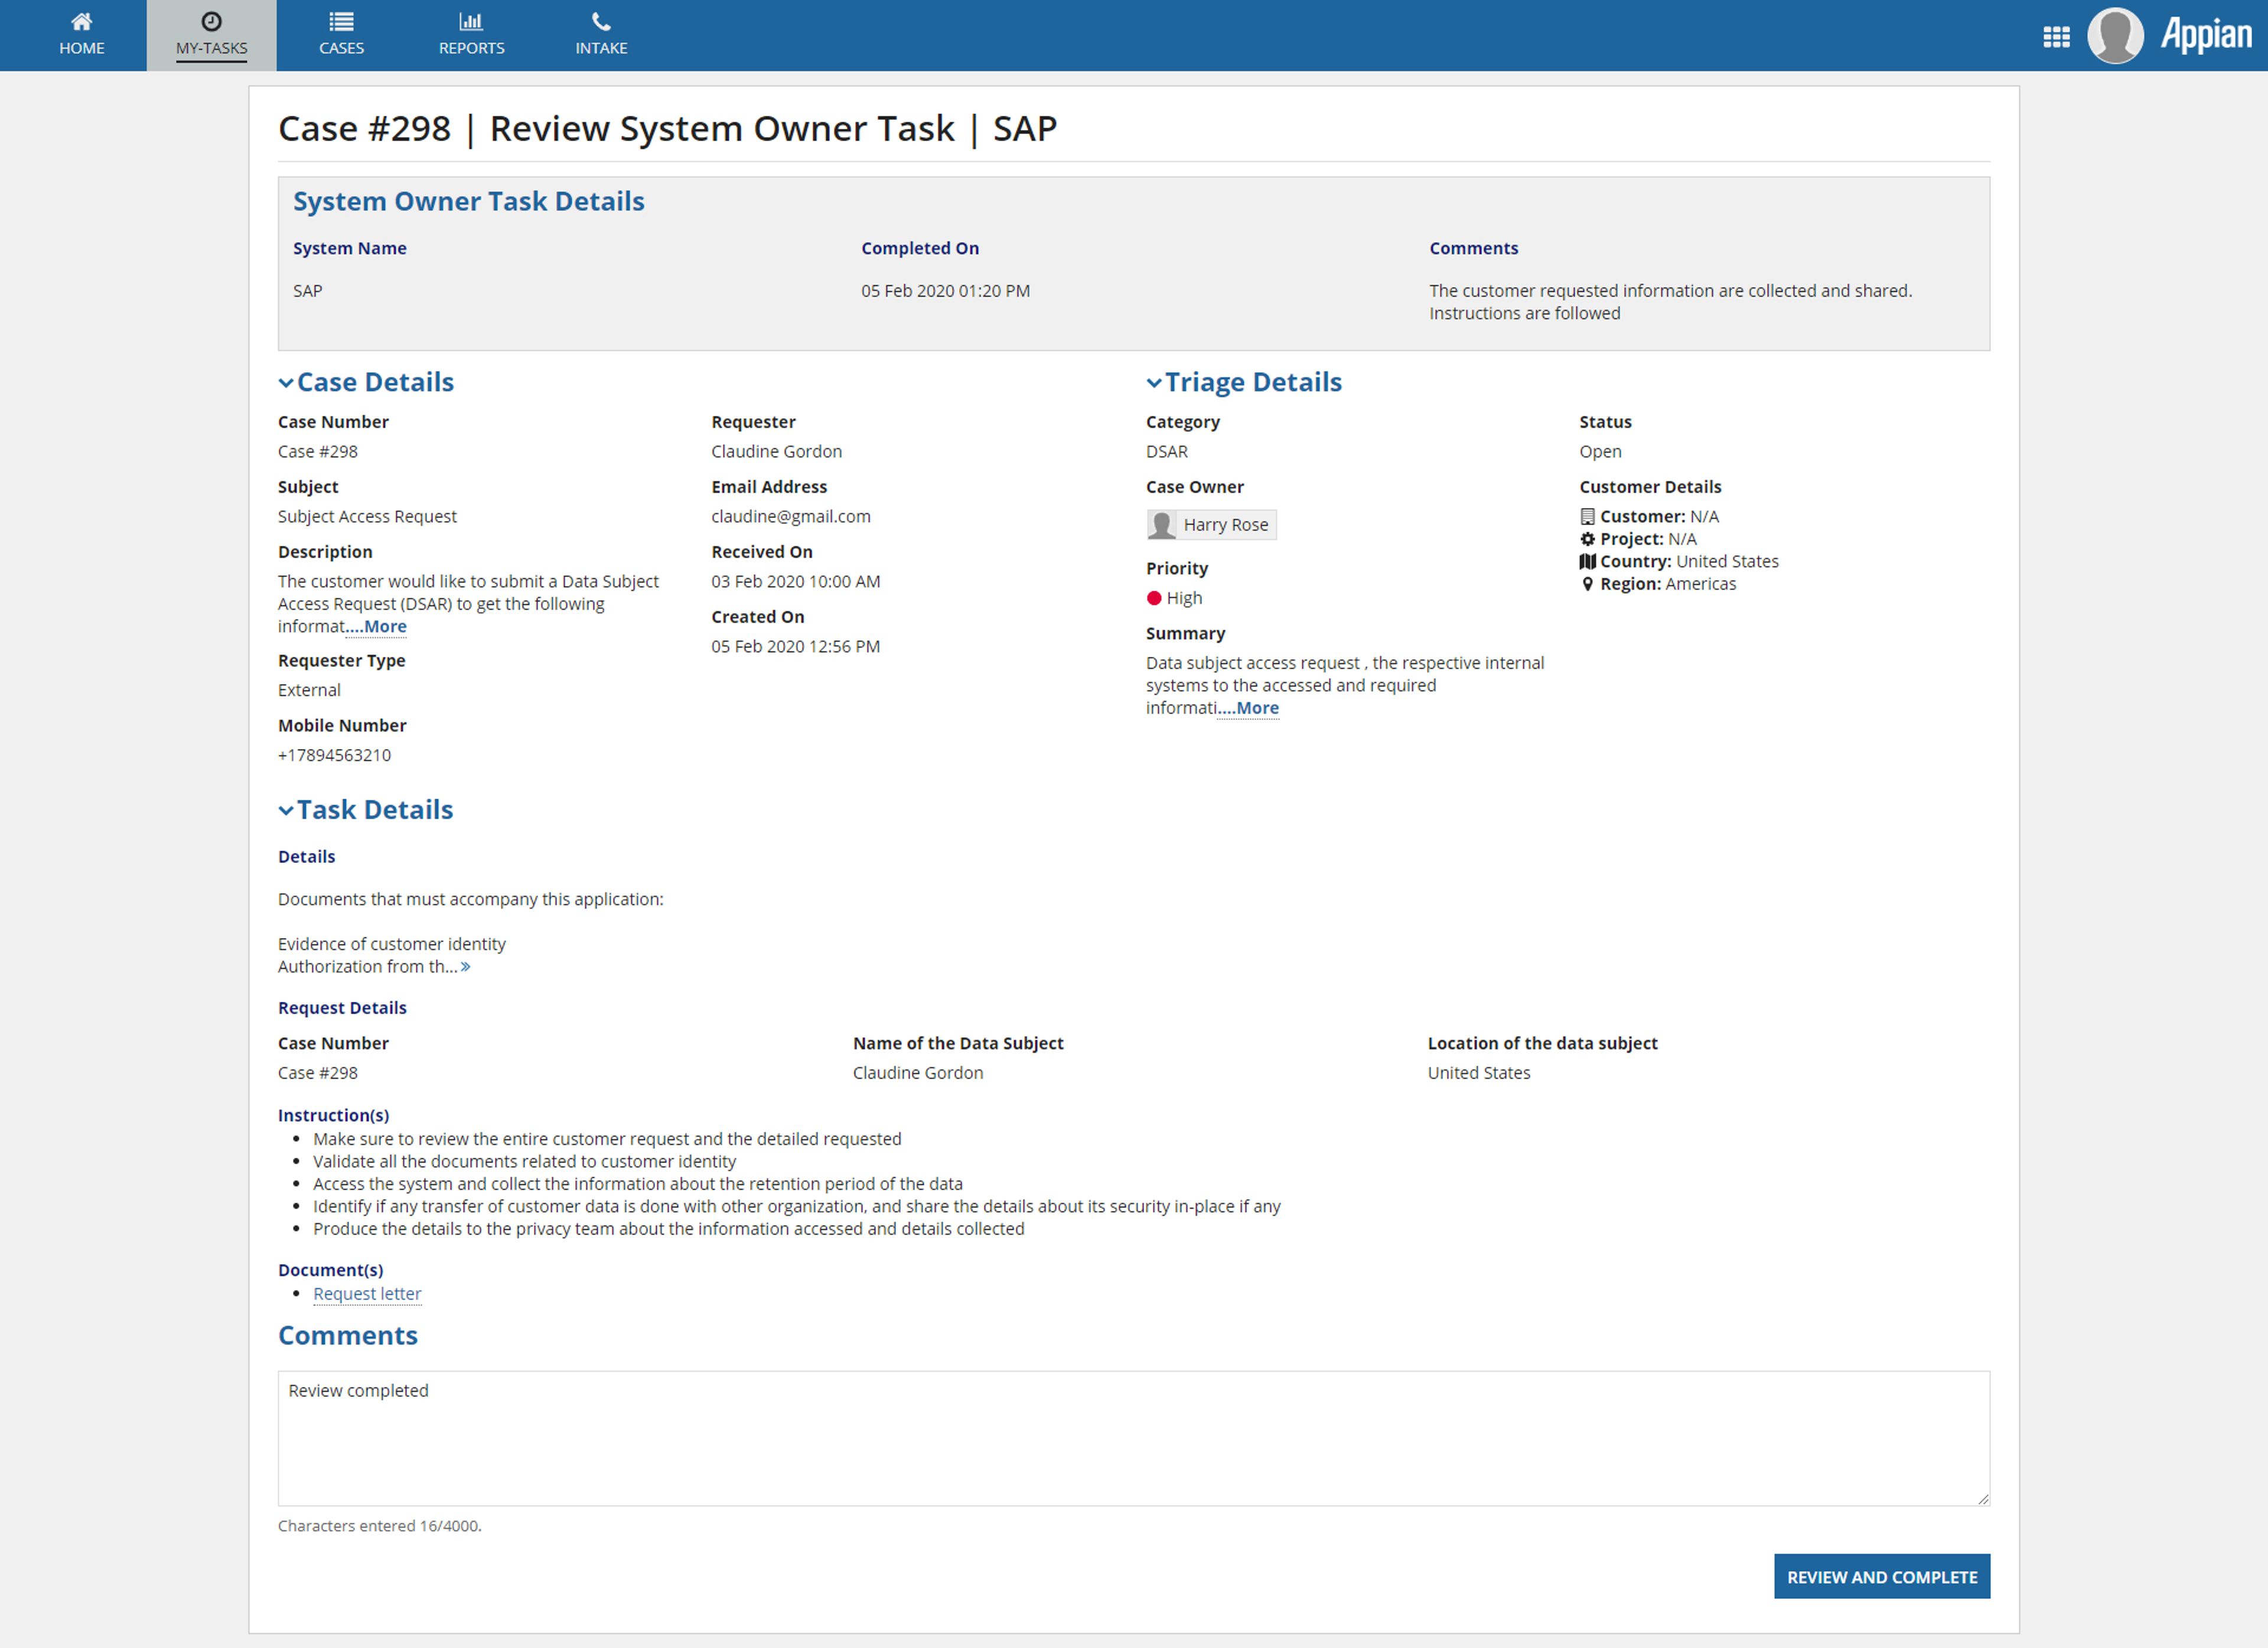The image size is (2268, 1648).
Task: Click the mobile number +17894563210
Action: pyautogui.click(x=334, y=756)
